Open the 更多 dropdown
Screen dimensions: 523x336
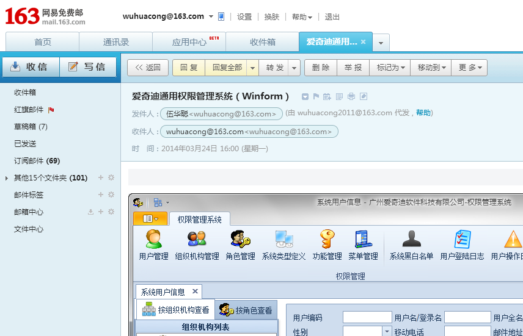[x=469, y=68]
